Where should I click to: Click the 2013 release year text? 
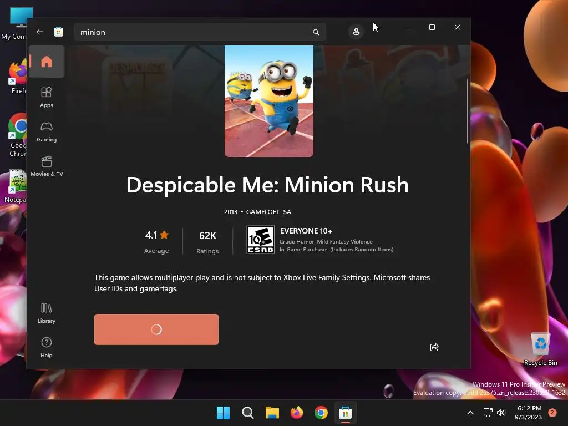(231, 212)
